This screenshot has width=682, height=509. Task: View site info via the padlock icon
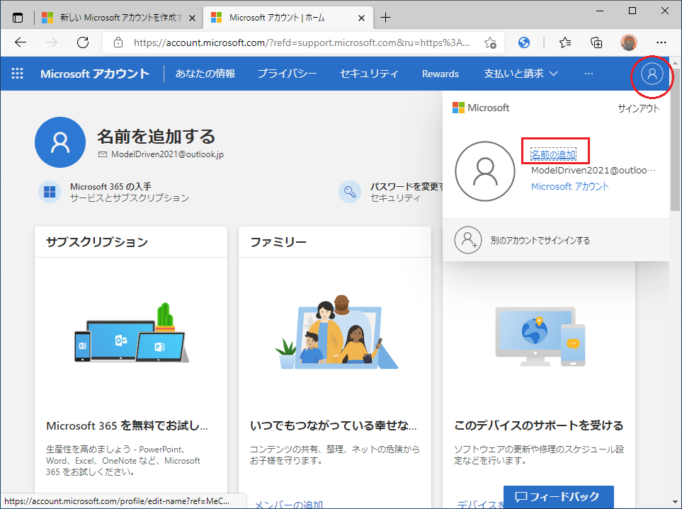[x=118, y=42]
